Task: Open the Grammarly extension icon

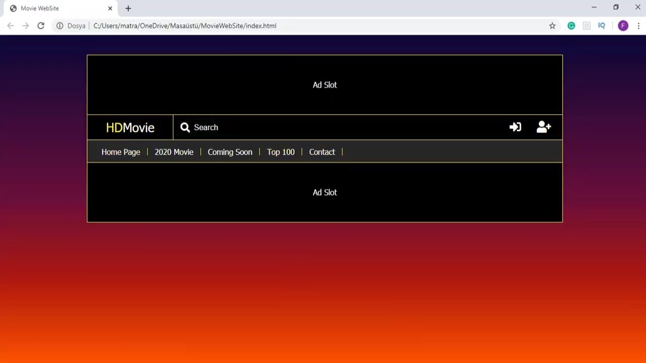Action: pyautogui.click(x=571, y=26)
